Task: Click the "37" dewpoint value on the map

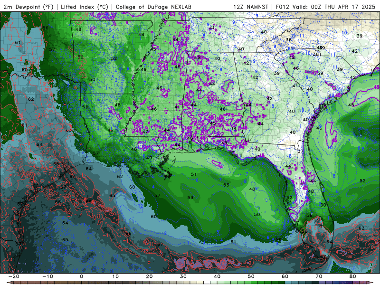Action: [x=301, y=151]
